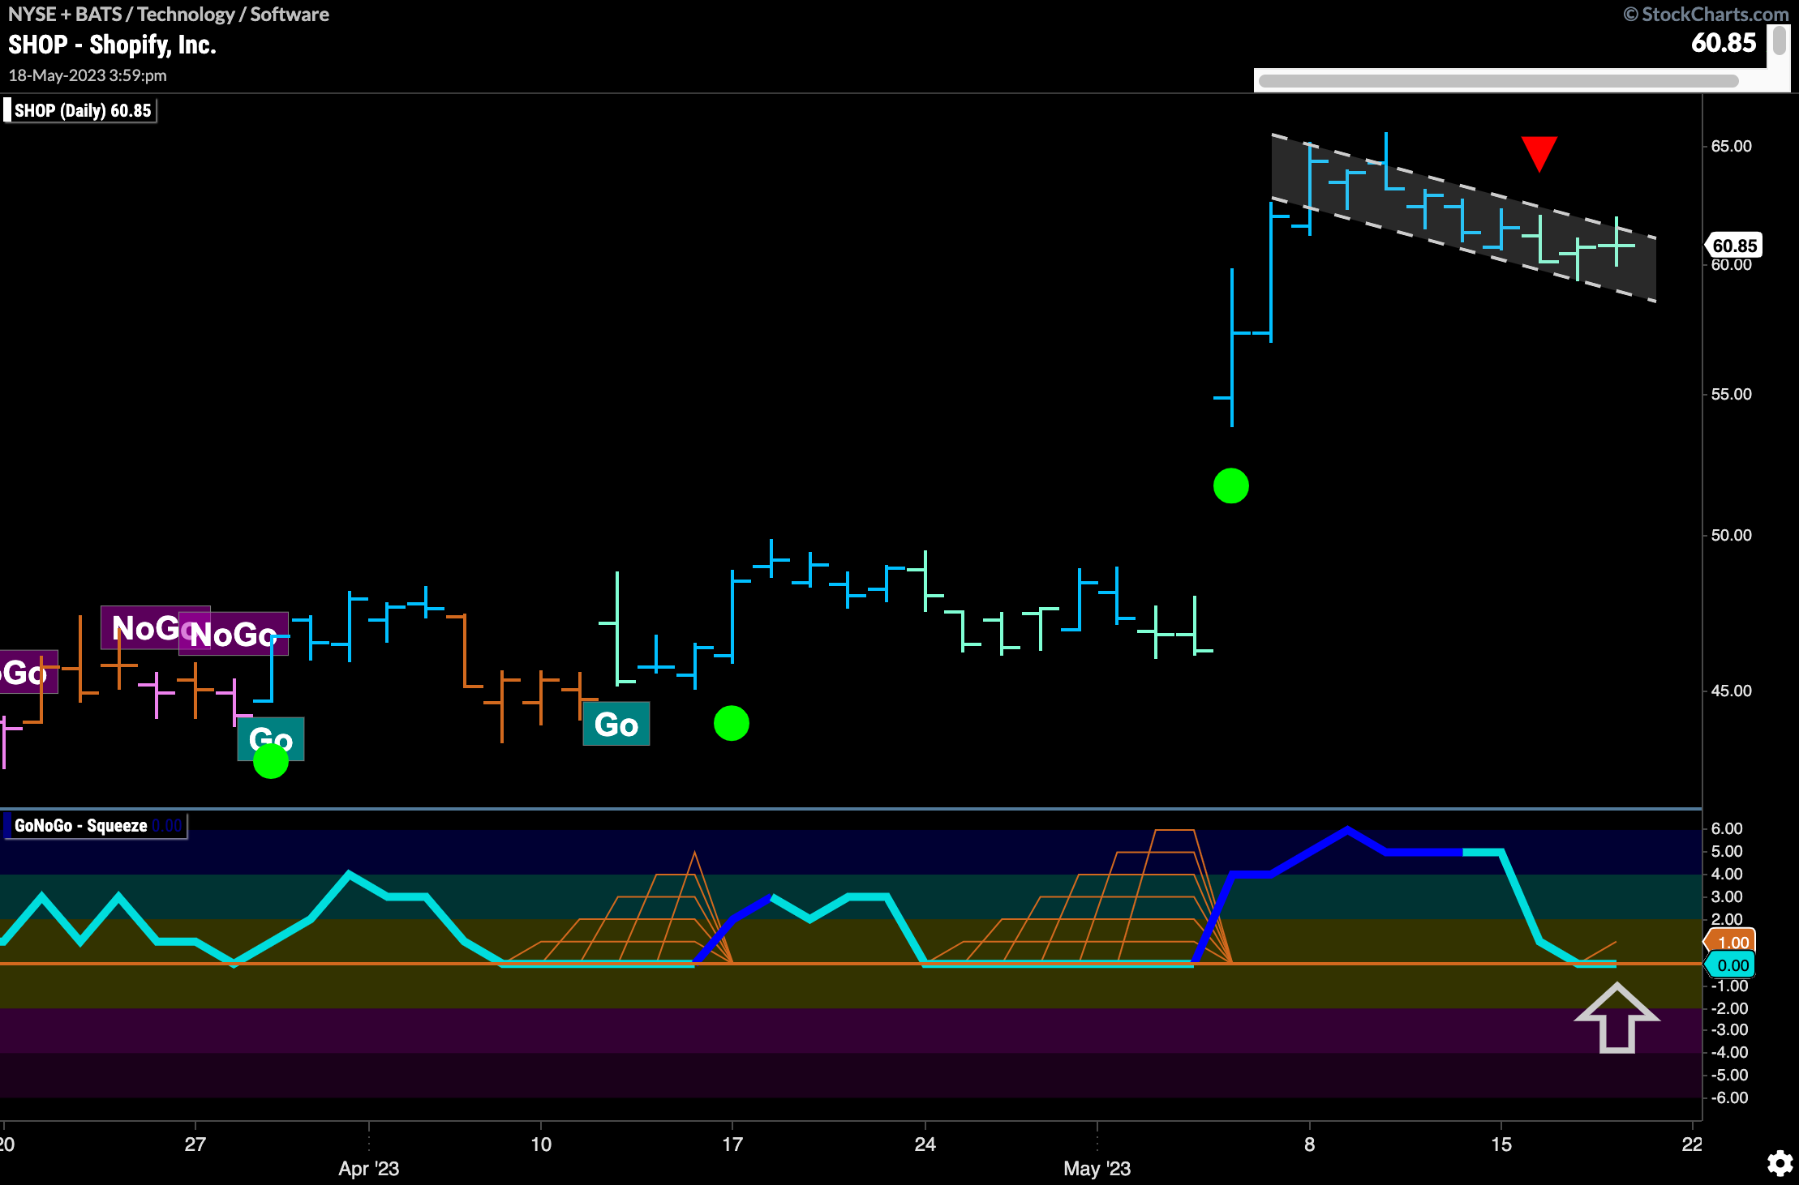1799x1185 pixels.
Task: Click the purple NoGo label by the teal Go
Action: click(x=234, y=634)
